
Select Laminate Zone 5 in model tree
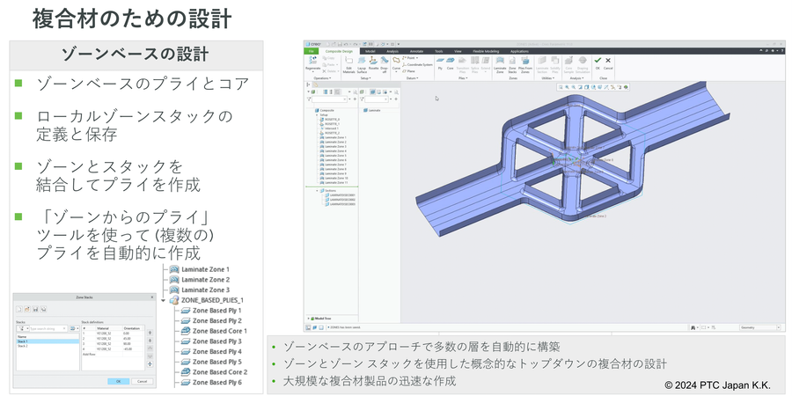(x=335, y=155)
